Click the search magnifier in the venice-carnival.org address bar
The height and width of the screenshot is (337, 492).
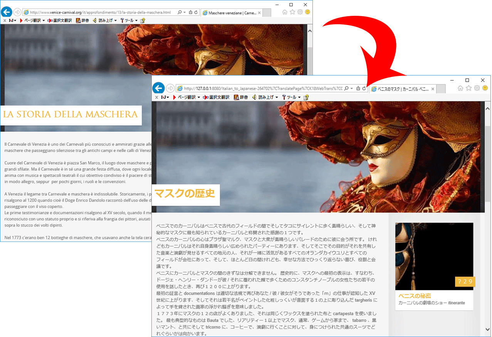tap(180, 12)
